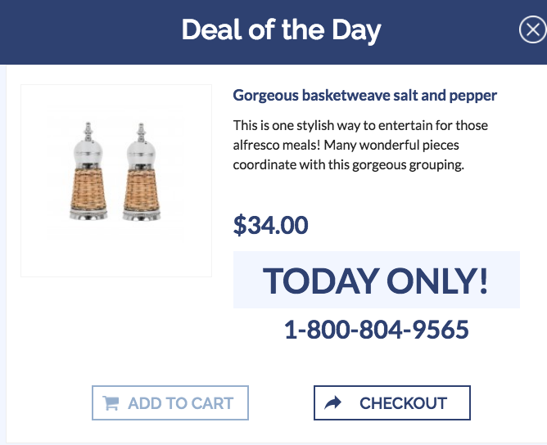Call the 1-800-804-9565 phone number

tap(376, 330)
